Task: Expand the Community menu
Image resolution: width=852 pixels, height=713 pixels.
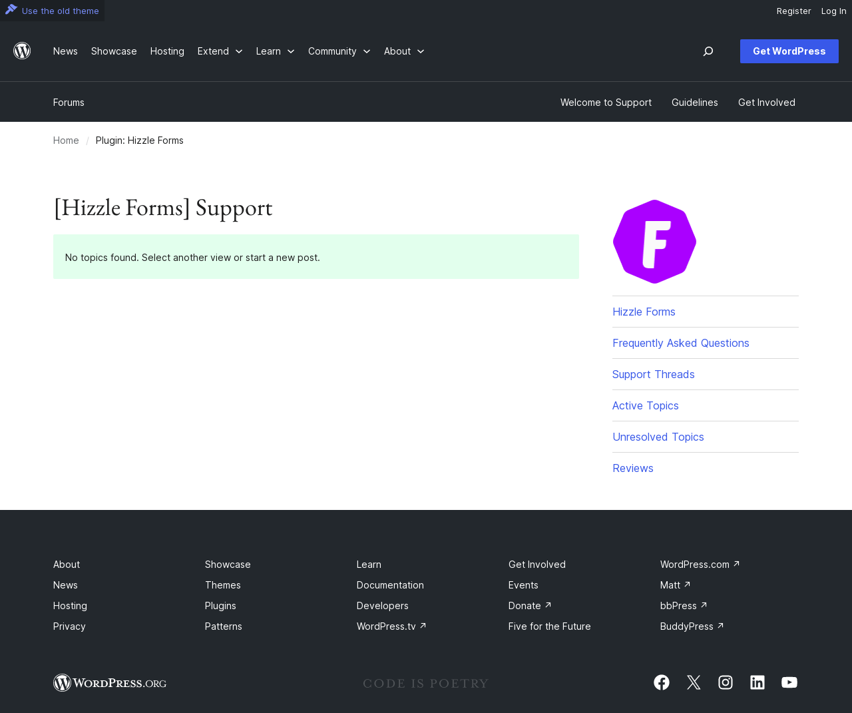Action: (x=339, y=51)
